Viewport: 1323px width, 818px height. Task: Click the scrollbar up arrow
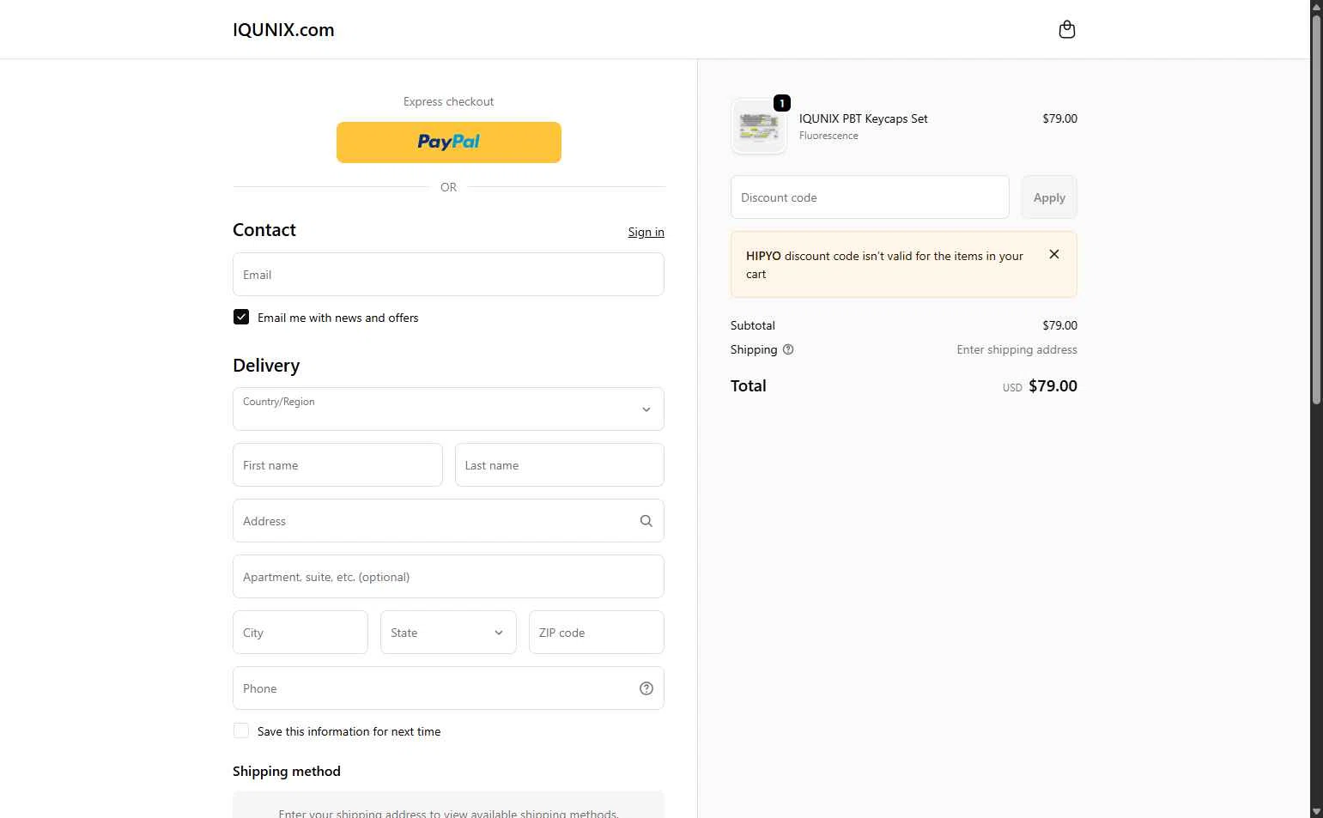[x=1316, y=6]
